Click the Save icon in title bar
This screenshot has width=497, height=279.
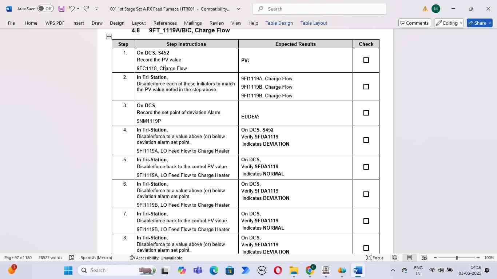click(61, 9)
